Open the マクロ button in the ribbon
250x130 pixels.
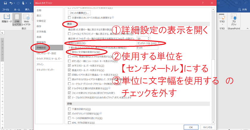[x=222, y=20]
